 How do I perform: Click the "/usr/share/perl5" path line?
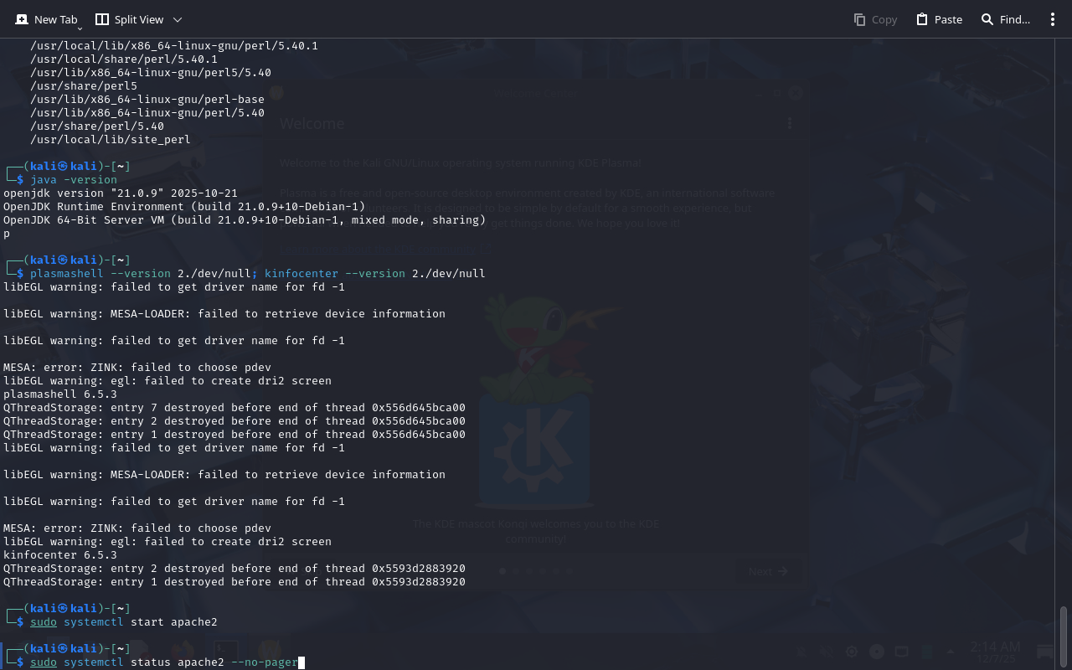click(x=84, y=86)
